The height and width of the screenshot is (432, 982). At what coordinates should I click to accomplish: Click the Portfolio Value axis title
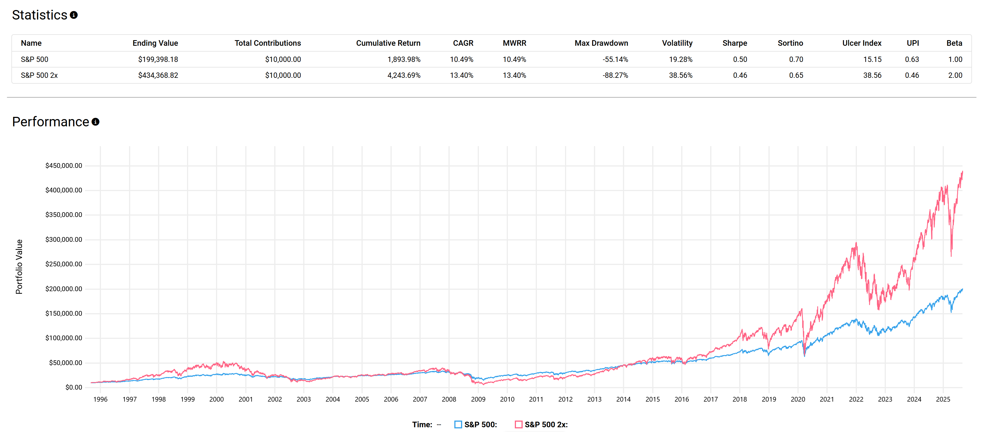pyautogui.click(x=19, y=267)
